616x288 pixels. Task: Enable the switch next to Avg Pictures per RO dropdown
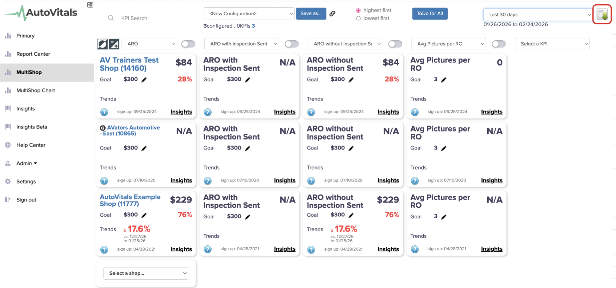[499, 44]
